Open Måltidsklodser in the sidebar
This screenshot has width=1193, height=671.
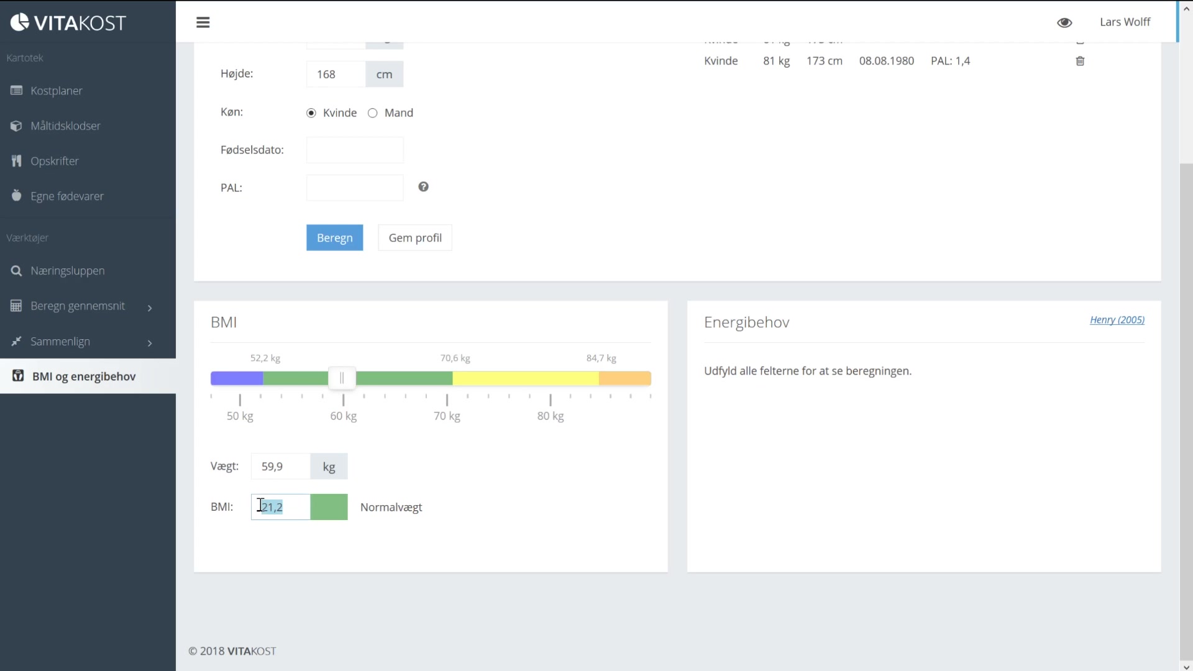(65, 126)
